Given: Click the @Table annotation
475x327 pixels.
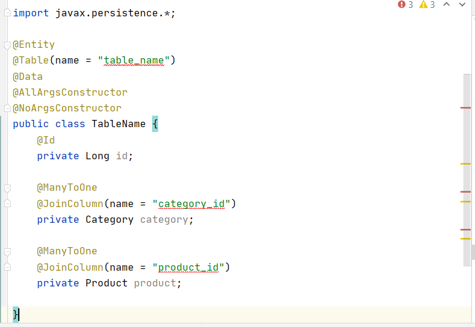Looking at the screenshot, I should click(x=30, y=61).
